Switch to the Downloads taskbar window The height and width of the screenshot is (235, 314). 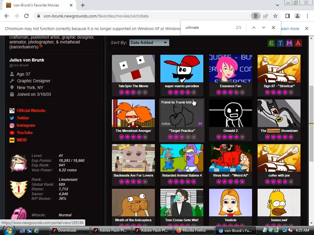70,230
